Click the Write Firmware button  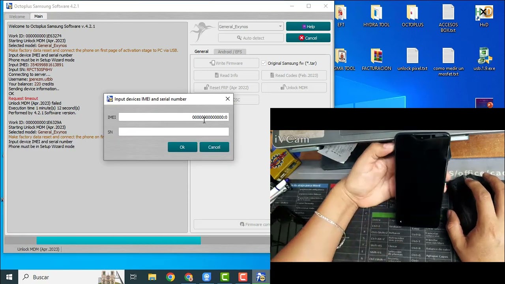(x=226, y=63)
